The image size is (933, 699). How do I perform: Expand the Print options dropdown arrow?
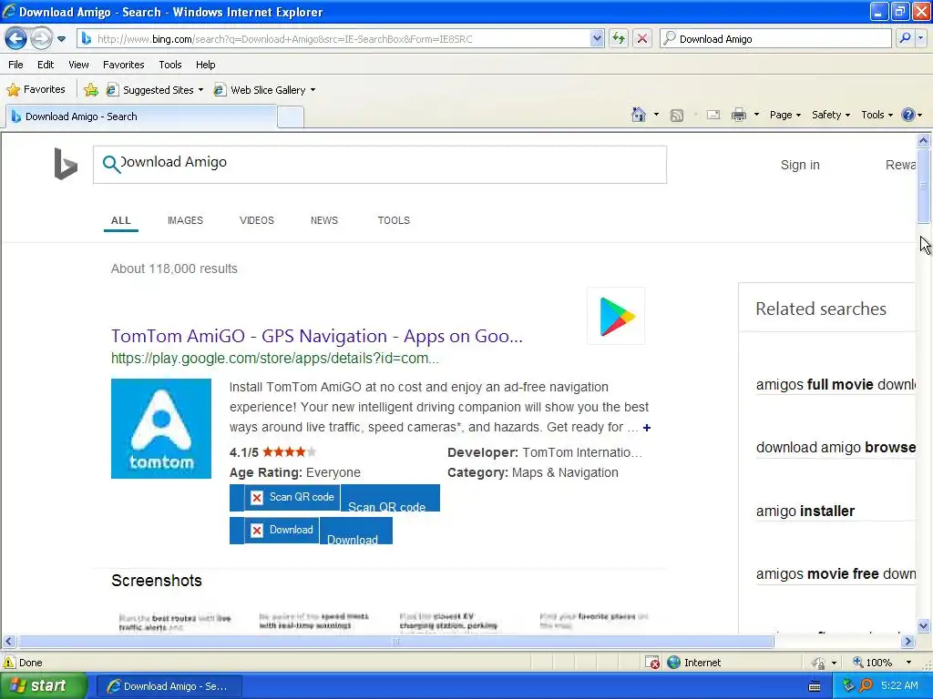coord(756,115)
